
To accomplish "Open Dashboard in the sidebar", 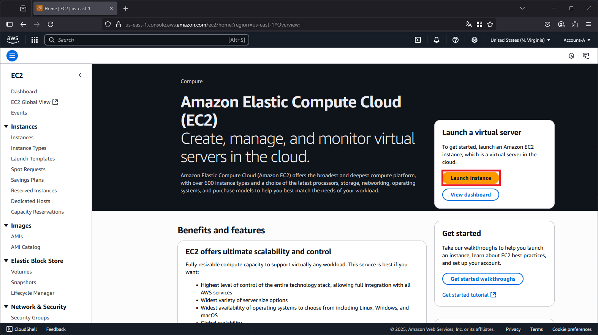I will click(24, 91).
